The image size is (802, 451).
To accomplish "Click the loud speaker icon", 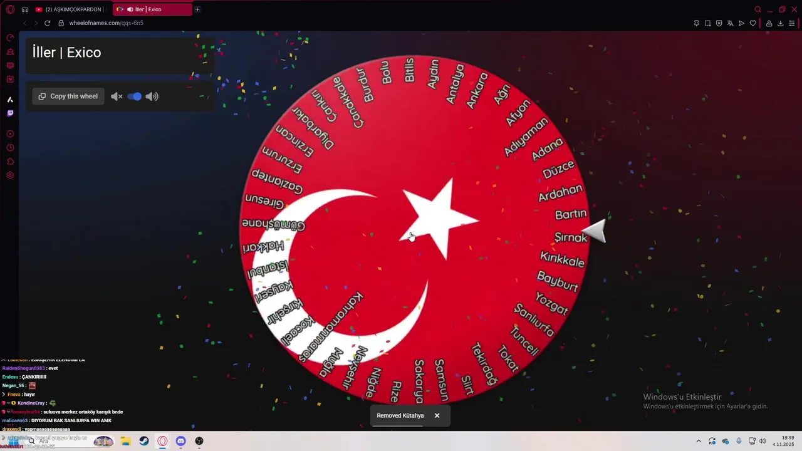I will (152, 96).
